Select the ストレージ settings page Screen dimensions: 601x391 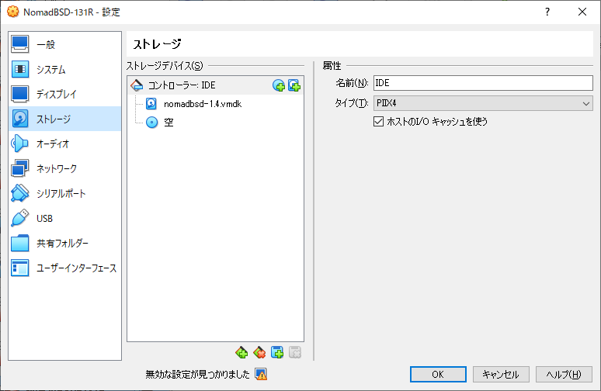point(64,119)
